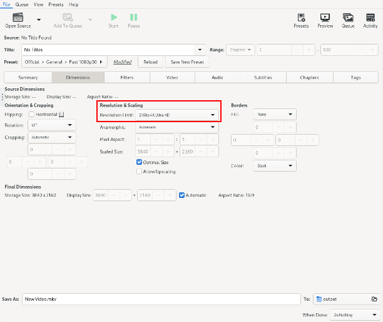Image resolution: width=383 pixels, height=322 pixels.
Task: Start encoding with the Start play icon
Action: point(113,17)
